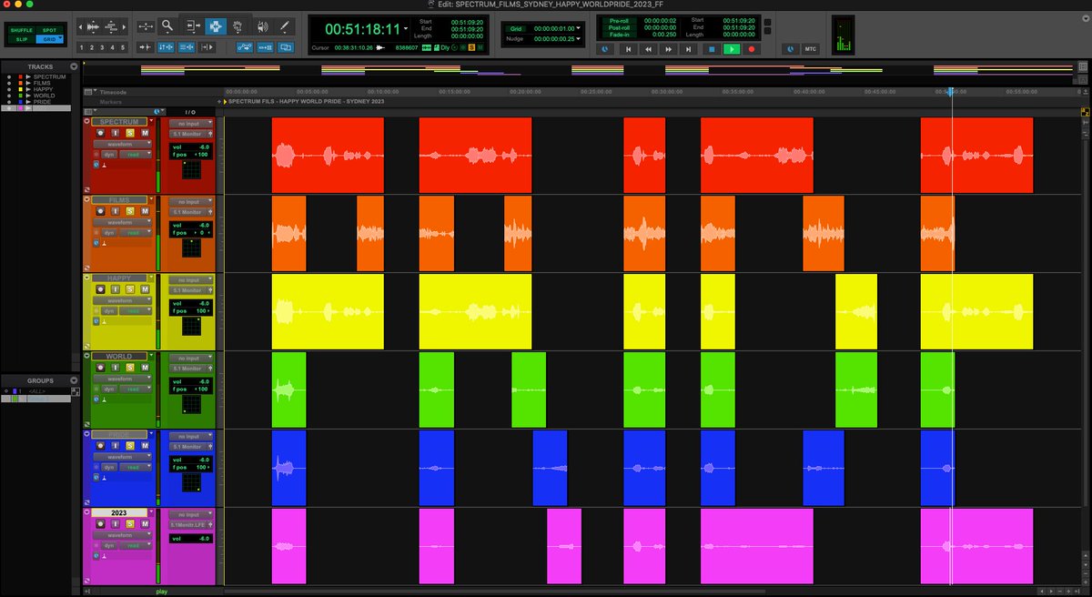Click the Timecode ruler label
Image resolution: width=1092 pixels, height=597 pixels.
pyautogui.click(x=113, y=92)
